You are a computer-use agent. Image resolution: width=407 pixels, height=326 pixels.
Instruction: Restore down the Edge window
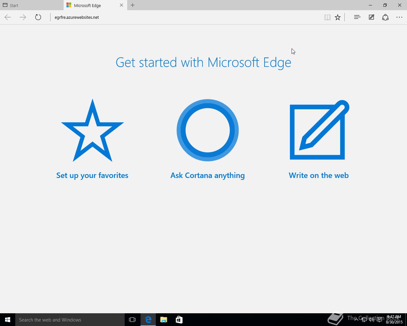[385, 5]
